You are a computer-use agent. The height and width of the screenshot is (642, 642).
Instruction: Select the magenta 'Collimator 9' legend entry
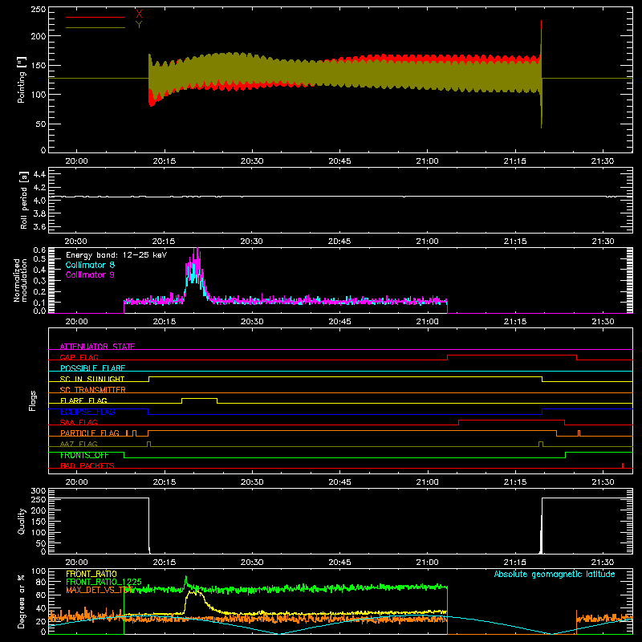[90, 274]
